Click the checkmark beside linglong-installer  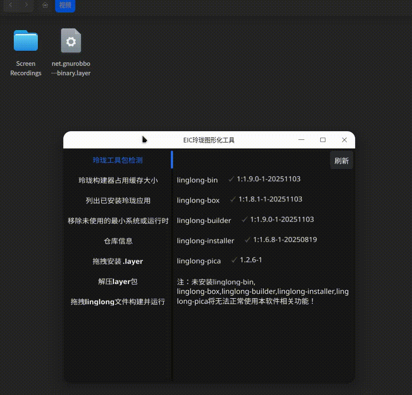click(x=247, y=240)
